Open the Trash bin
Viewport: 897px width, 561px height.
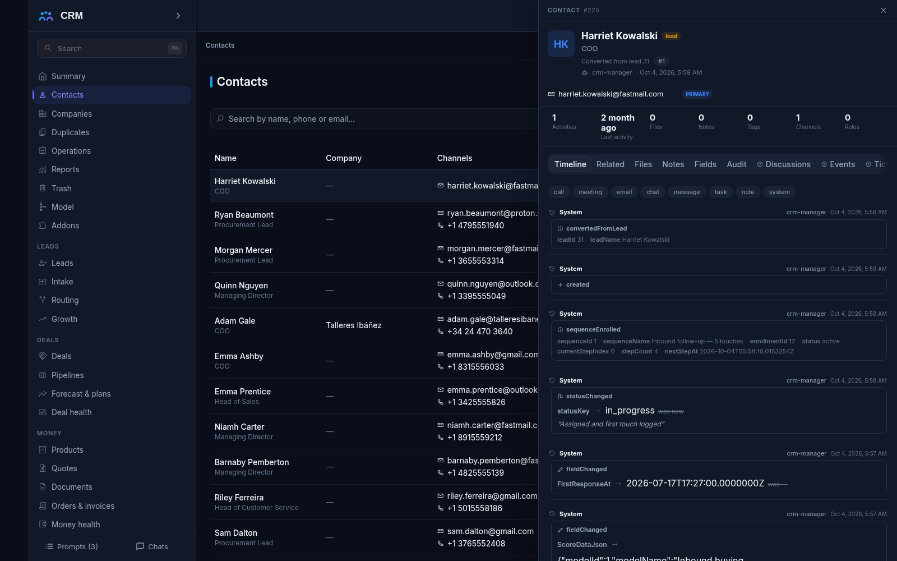click(112, 188)
